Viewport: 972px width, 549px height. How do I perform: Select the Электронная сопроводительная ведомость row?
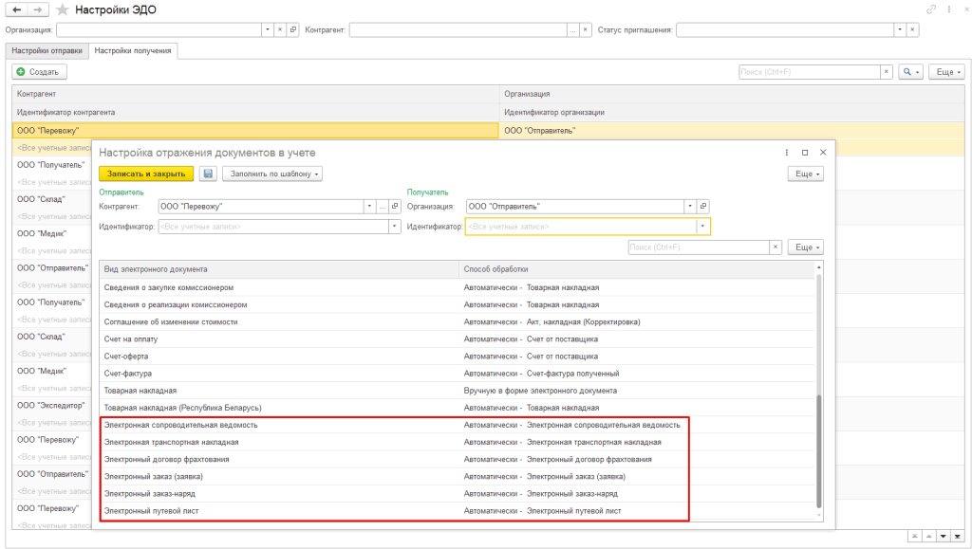458,425
